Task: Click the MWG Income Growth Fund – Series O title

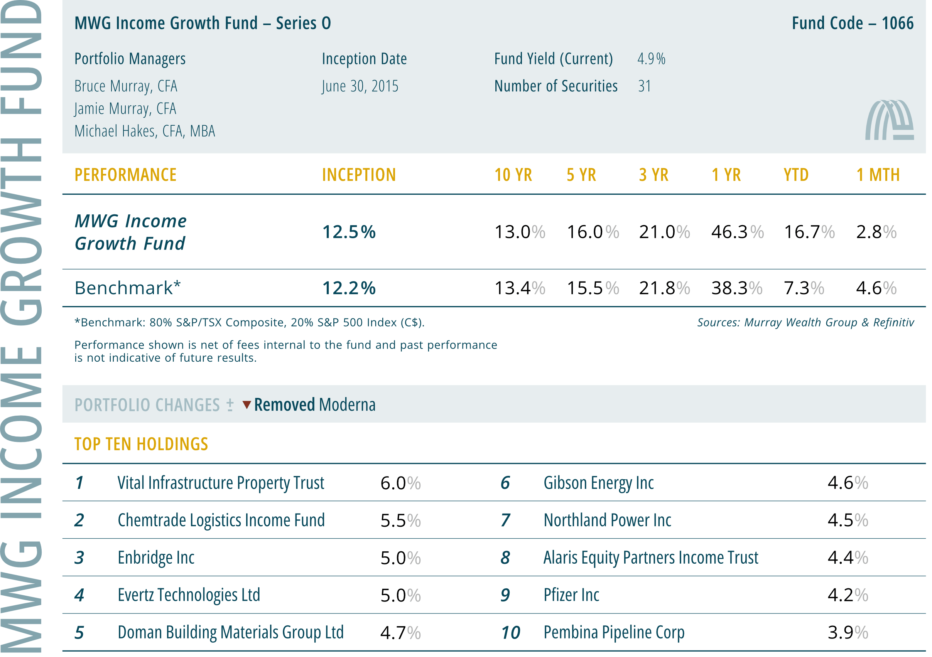Action: (x=203, y=23)
